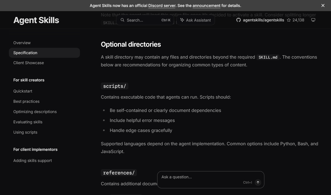Navigate to Best practices
331x195 pixels.
tap(26, 101)
